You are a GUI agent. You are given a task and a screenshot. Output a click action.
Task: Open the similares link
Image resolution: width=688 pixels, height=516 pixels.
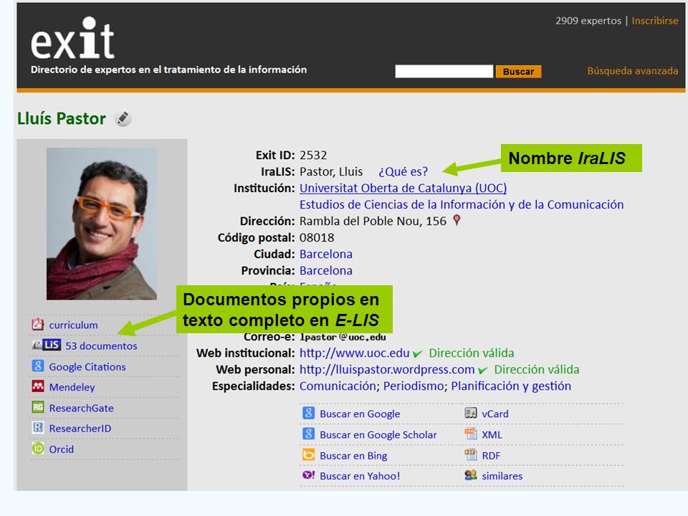pyautogui.click(x=502, y=476)
